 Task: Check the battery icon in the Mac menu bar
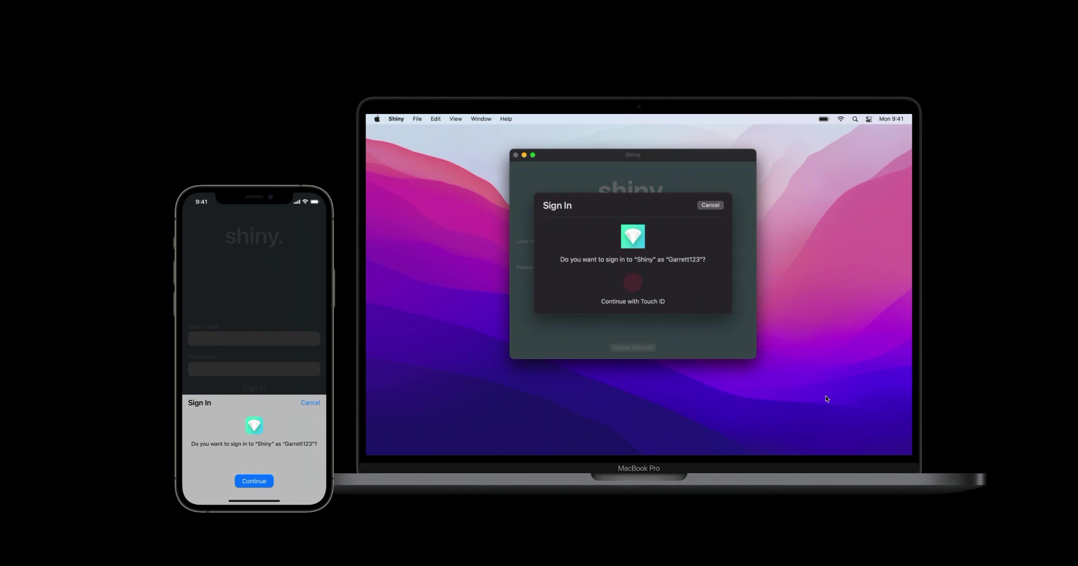click(x=824, y=119)
